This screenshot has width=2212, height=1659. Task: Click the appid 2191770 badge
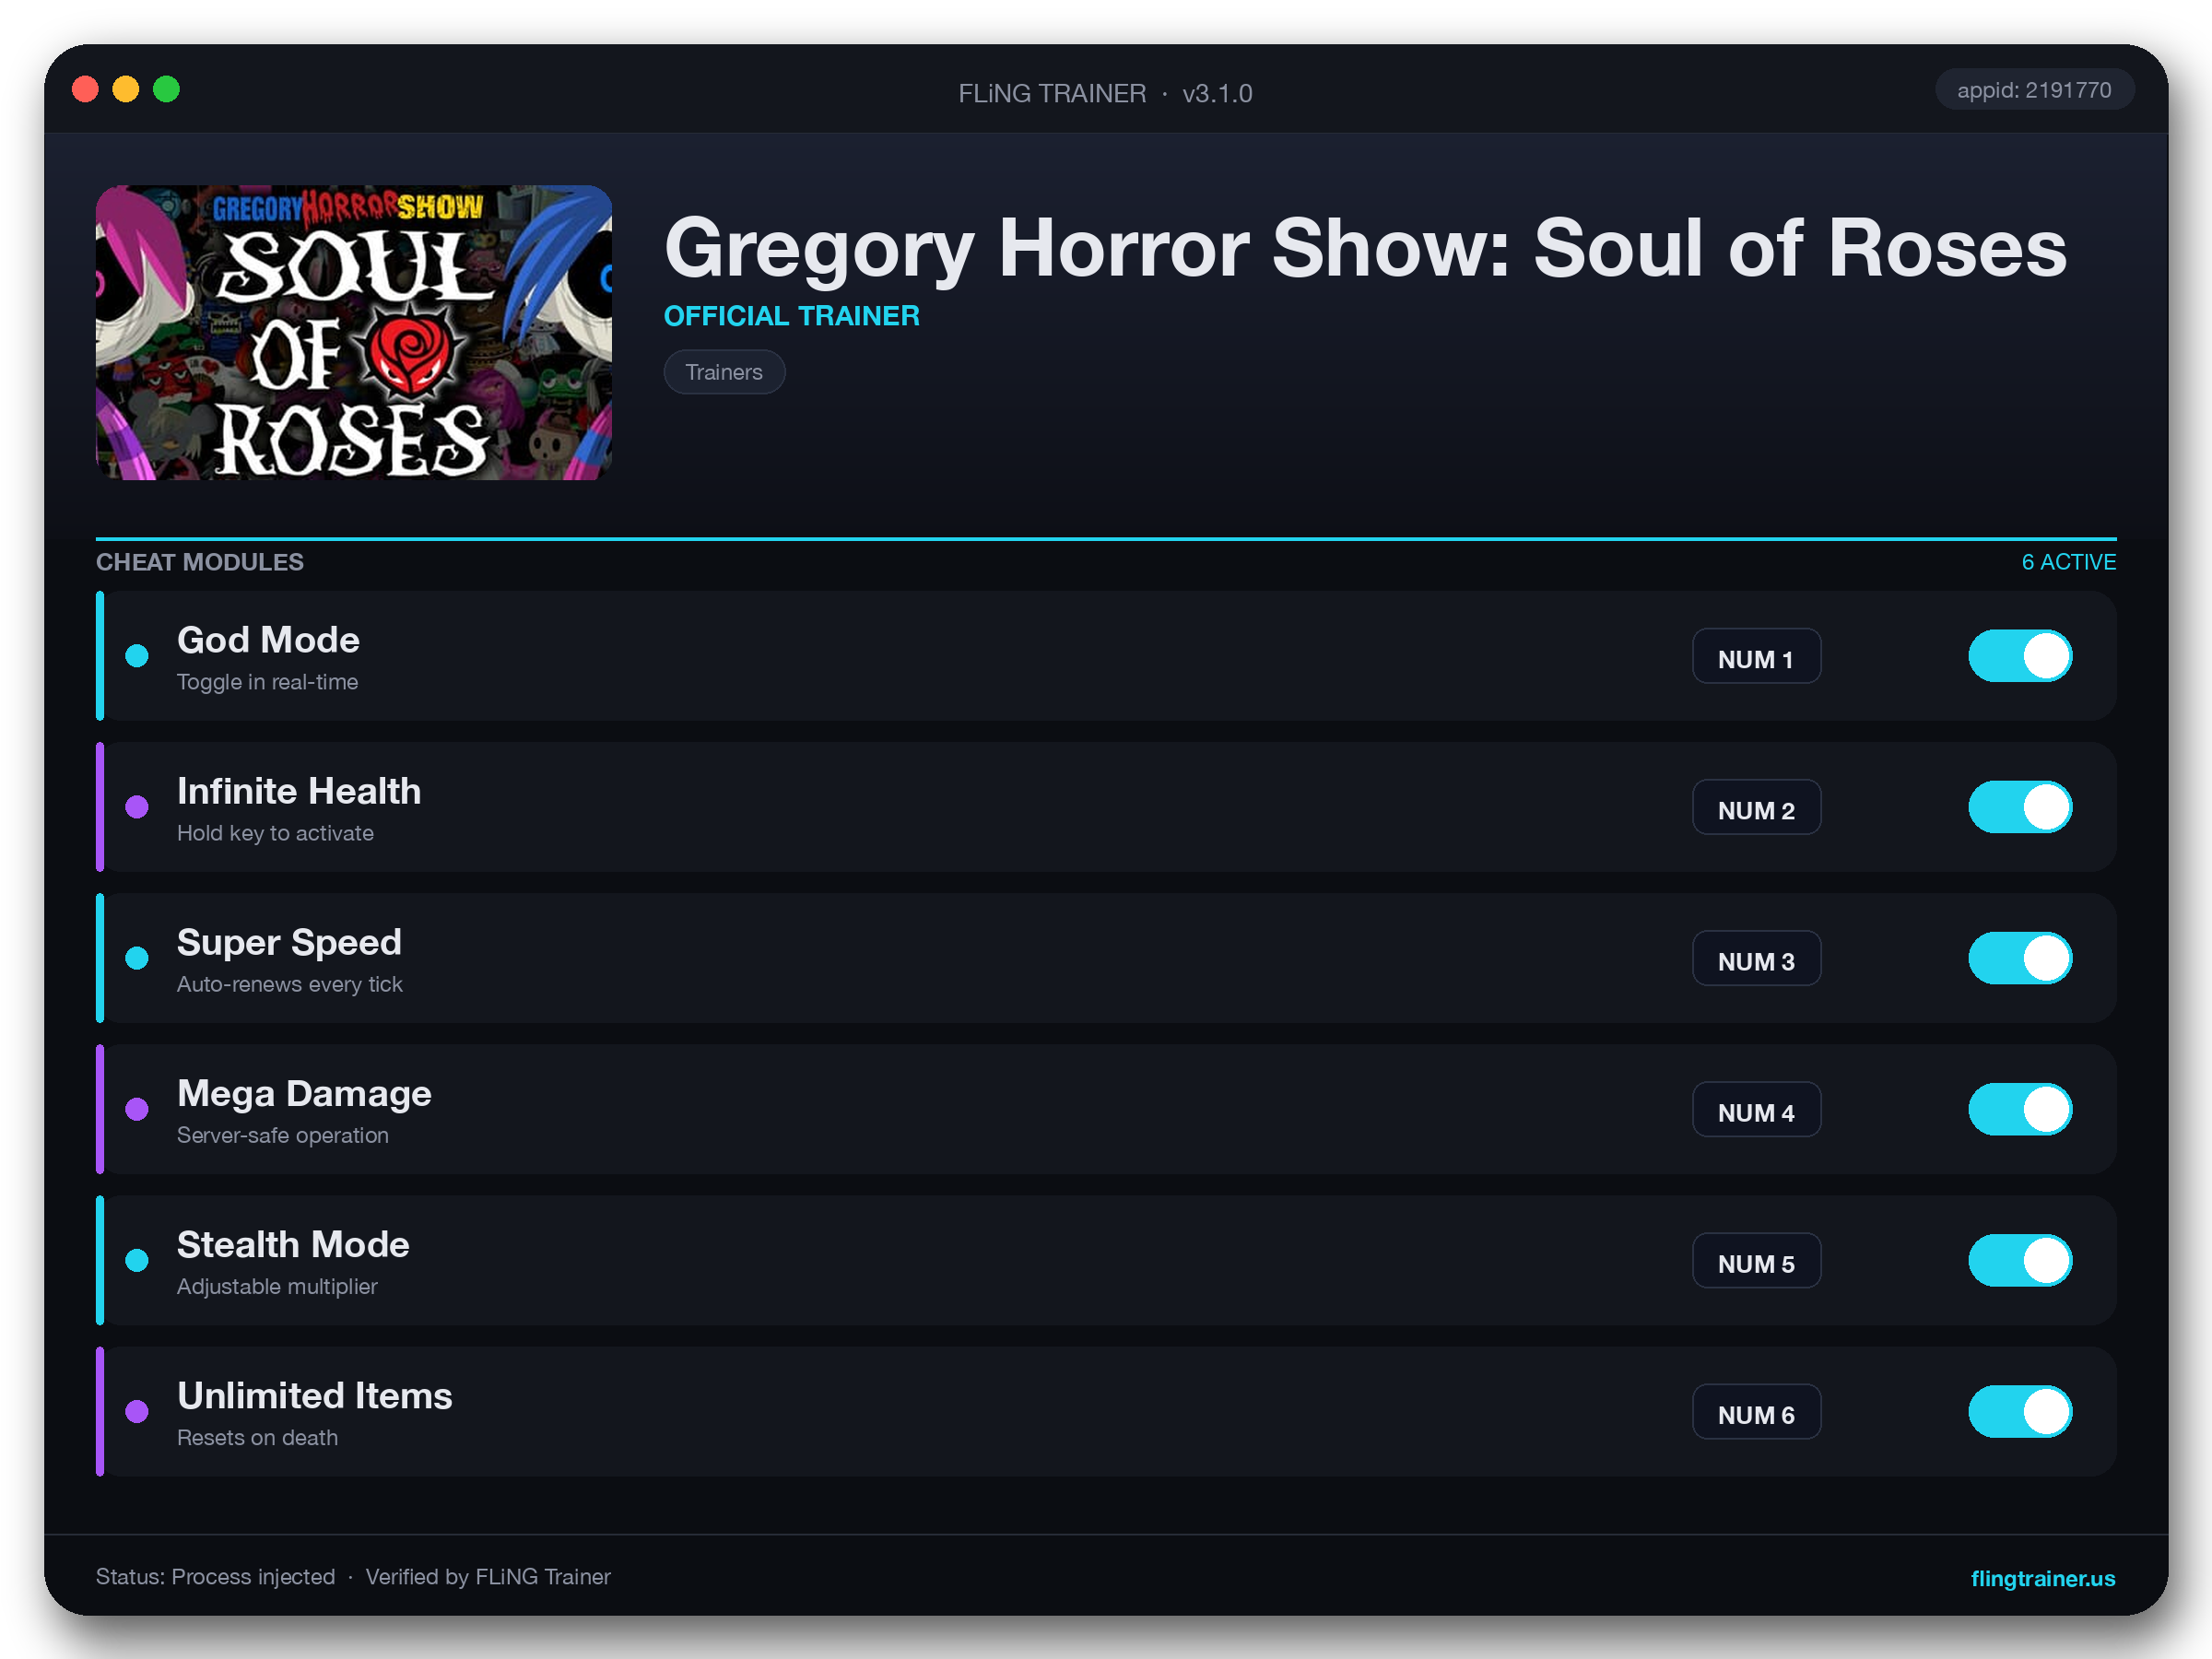(2034, 90)
